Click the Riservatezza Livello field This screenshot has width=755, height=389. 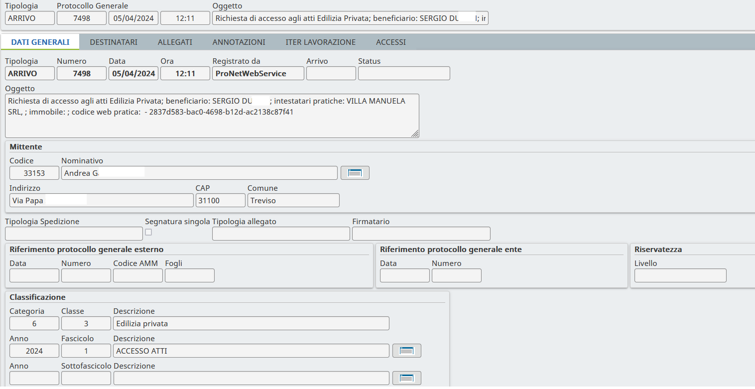pos(680,275)
